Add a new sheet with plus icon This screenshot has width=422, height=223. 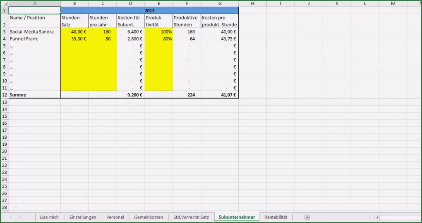[307, 217]
